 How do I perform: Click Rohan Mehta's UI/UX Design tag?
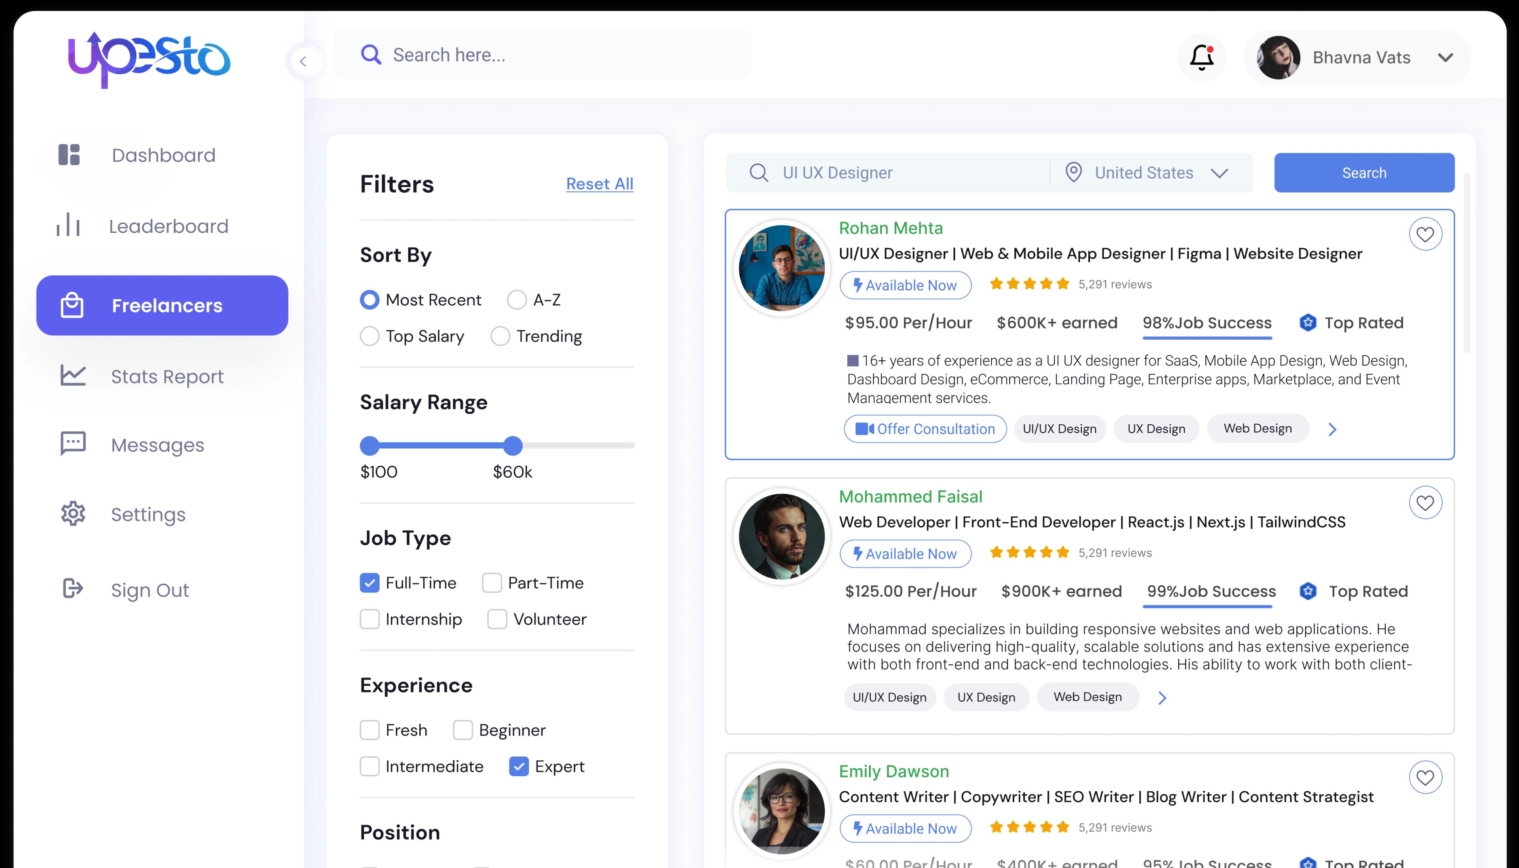click(1059, 429)
